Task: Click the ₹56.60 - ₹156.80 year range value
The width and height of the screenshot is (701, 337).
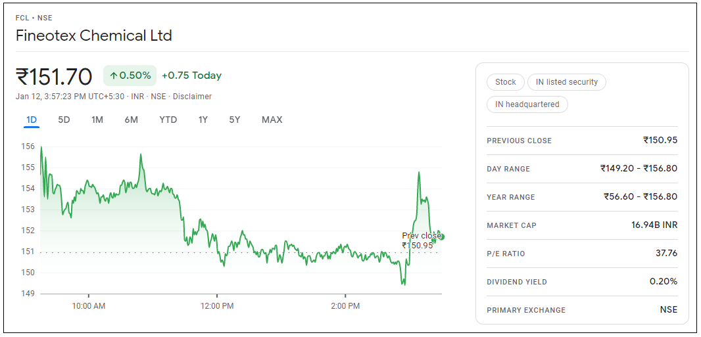Action: pos(641,197)
